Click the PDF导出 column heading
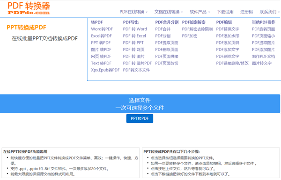Screen dimensions: 281x180 pos(131,22)
